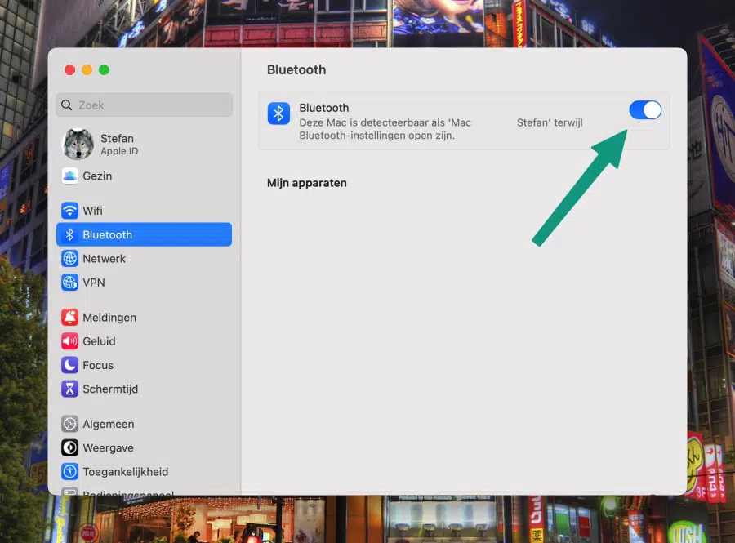Viewport: 735px width, 543px height.
Task: Click the Bluetooth page title
Action: pos(296,69)
